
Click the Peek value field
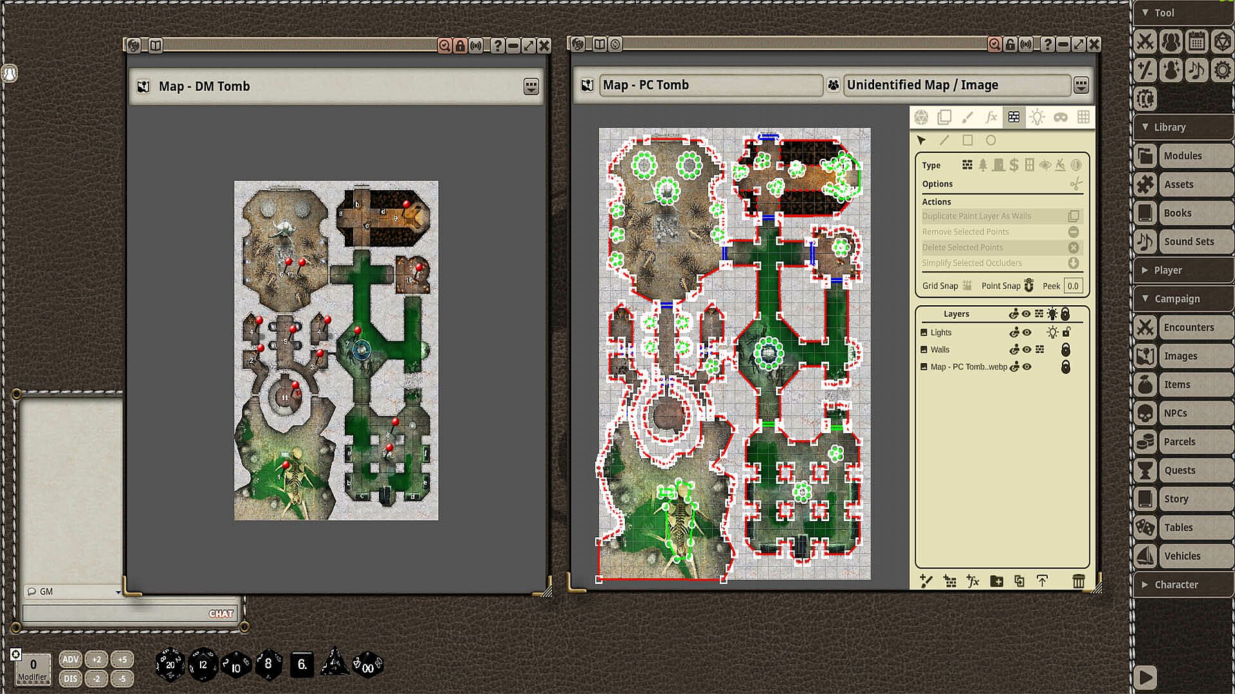pos(1072,286)
